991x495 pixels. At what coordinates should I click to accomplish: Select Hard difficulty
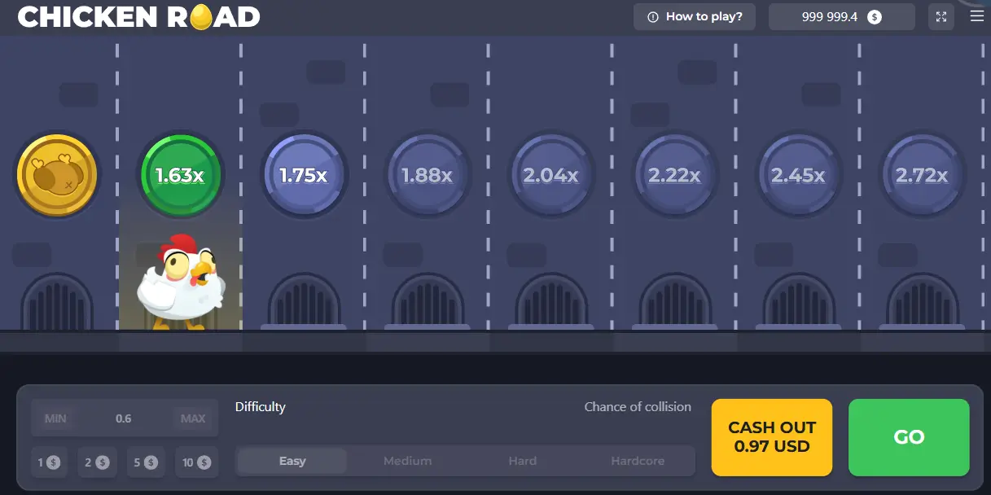pos(522,461)
